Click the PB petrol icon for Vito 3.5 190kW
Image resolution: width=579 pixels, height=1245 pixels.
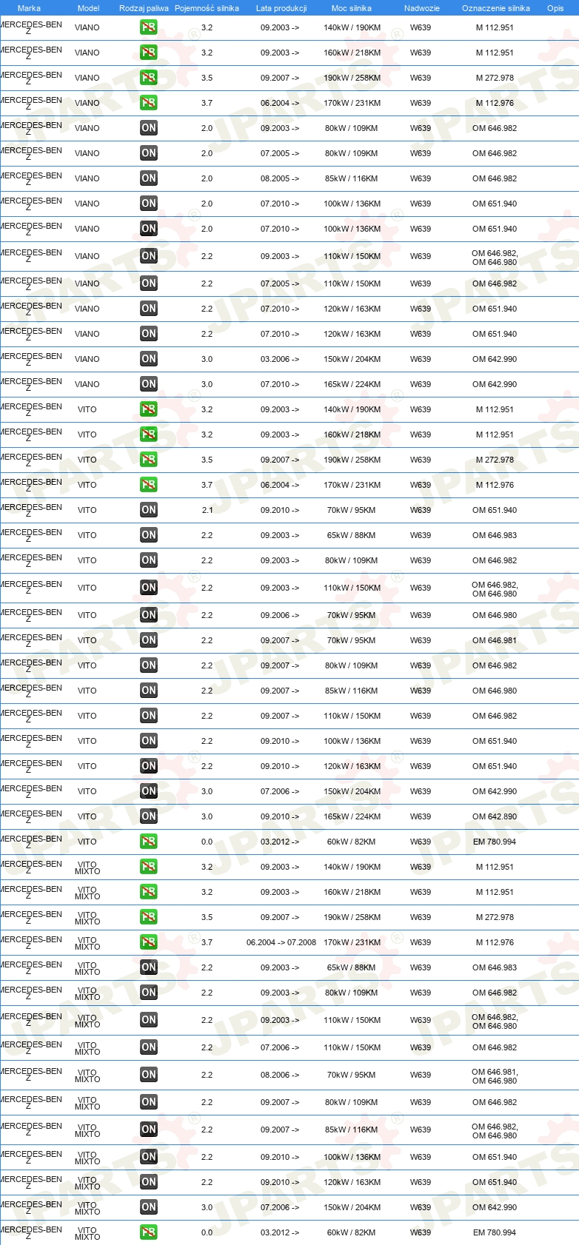pos(149,460)
